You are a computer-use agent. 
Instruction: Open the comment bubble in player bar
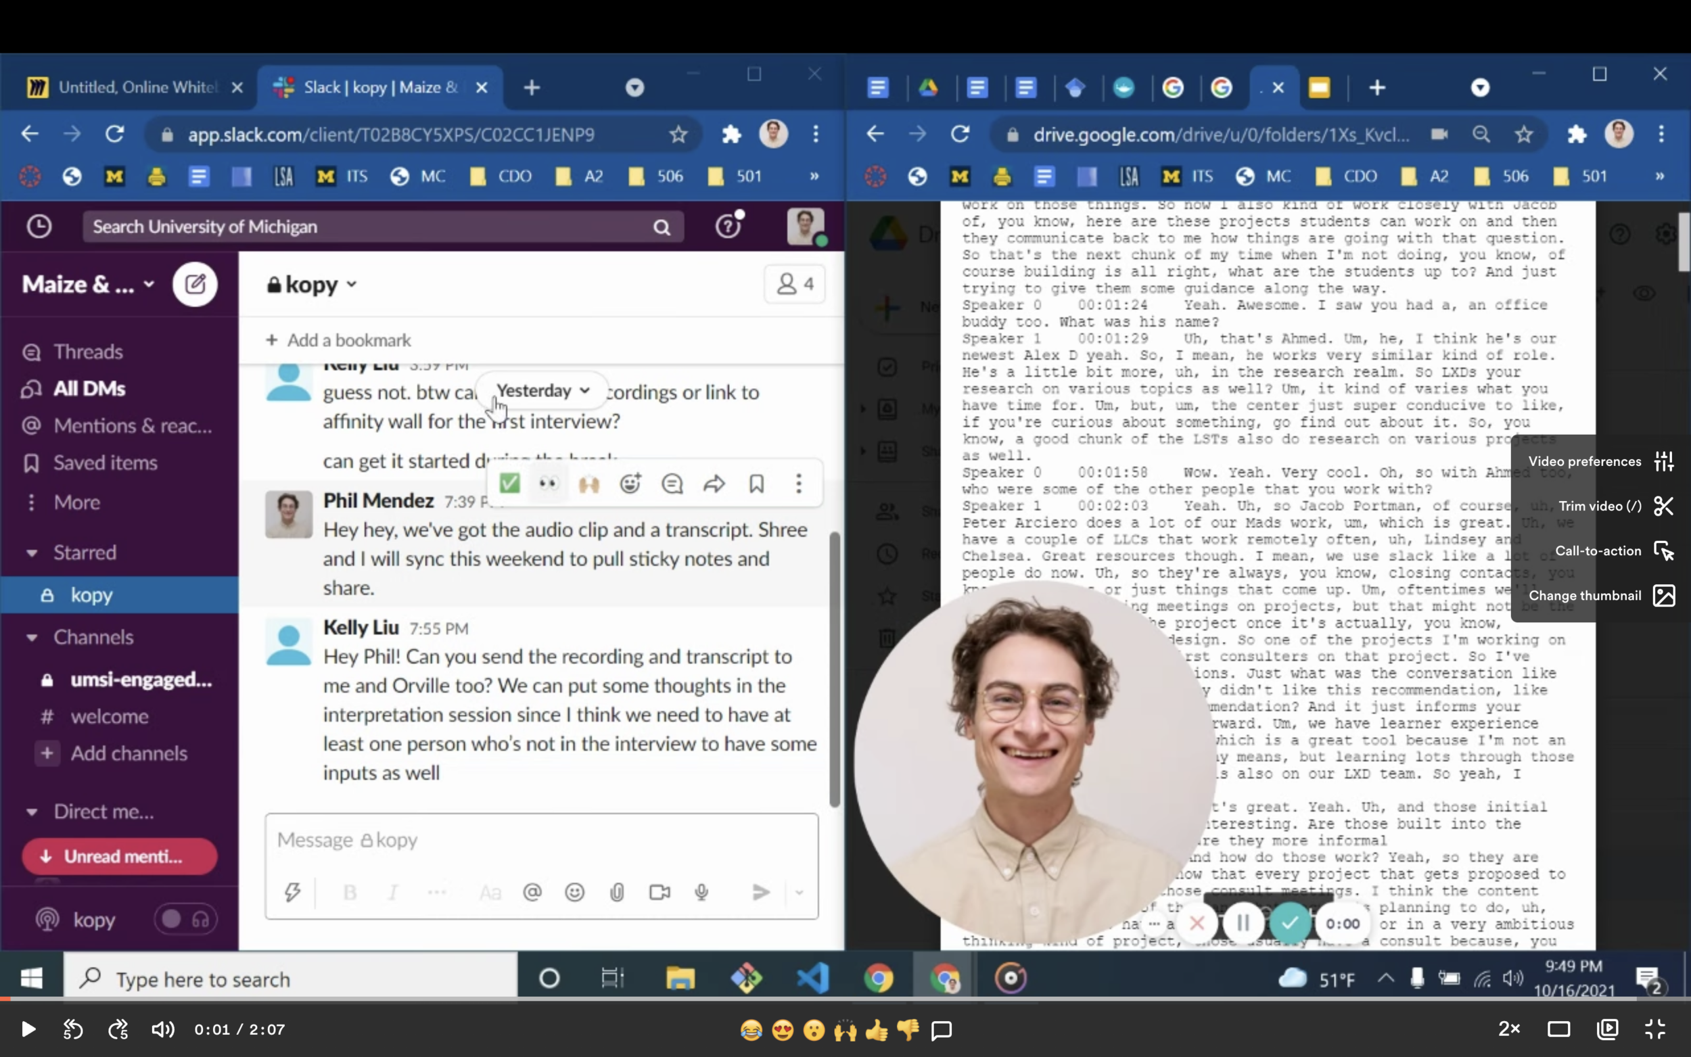click(942, 1029)
